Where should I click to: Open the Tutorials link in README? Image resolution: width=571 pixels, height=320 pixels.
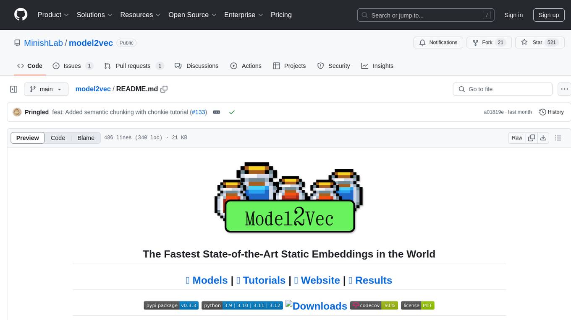point(261,280)
